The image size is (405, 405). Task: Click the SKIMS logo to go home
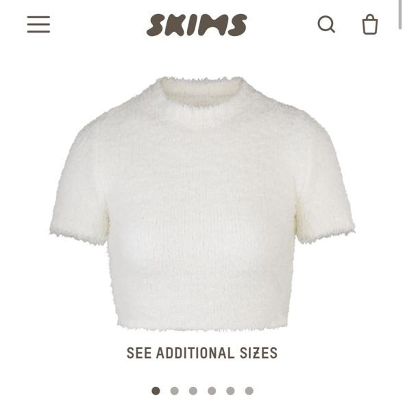(196, 25)
